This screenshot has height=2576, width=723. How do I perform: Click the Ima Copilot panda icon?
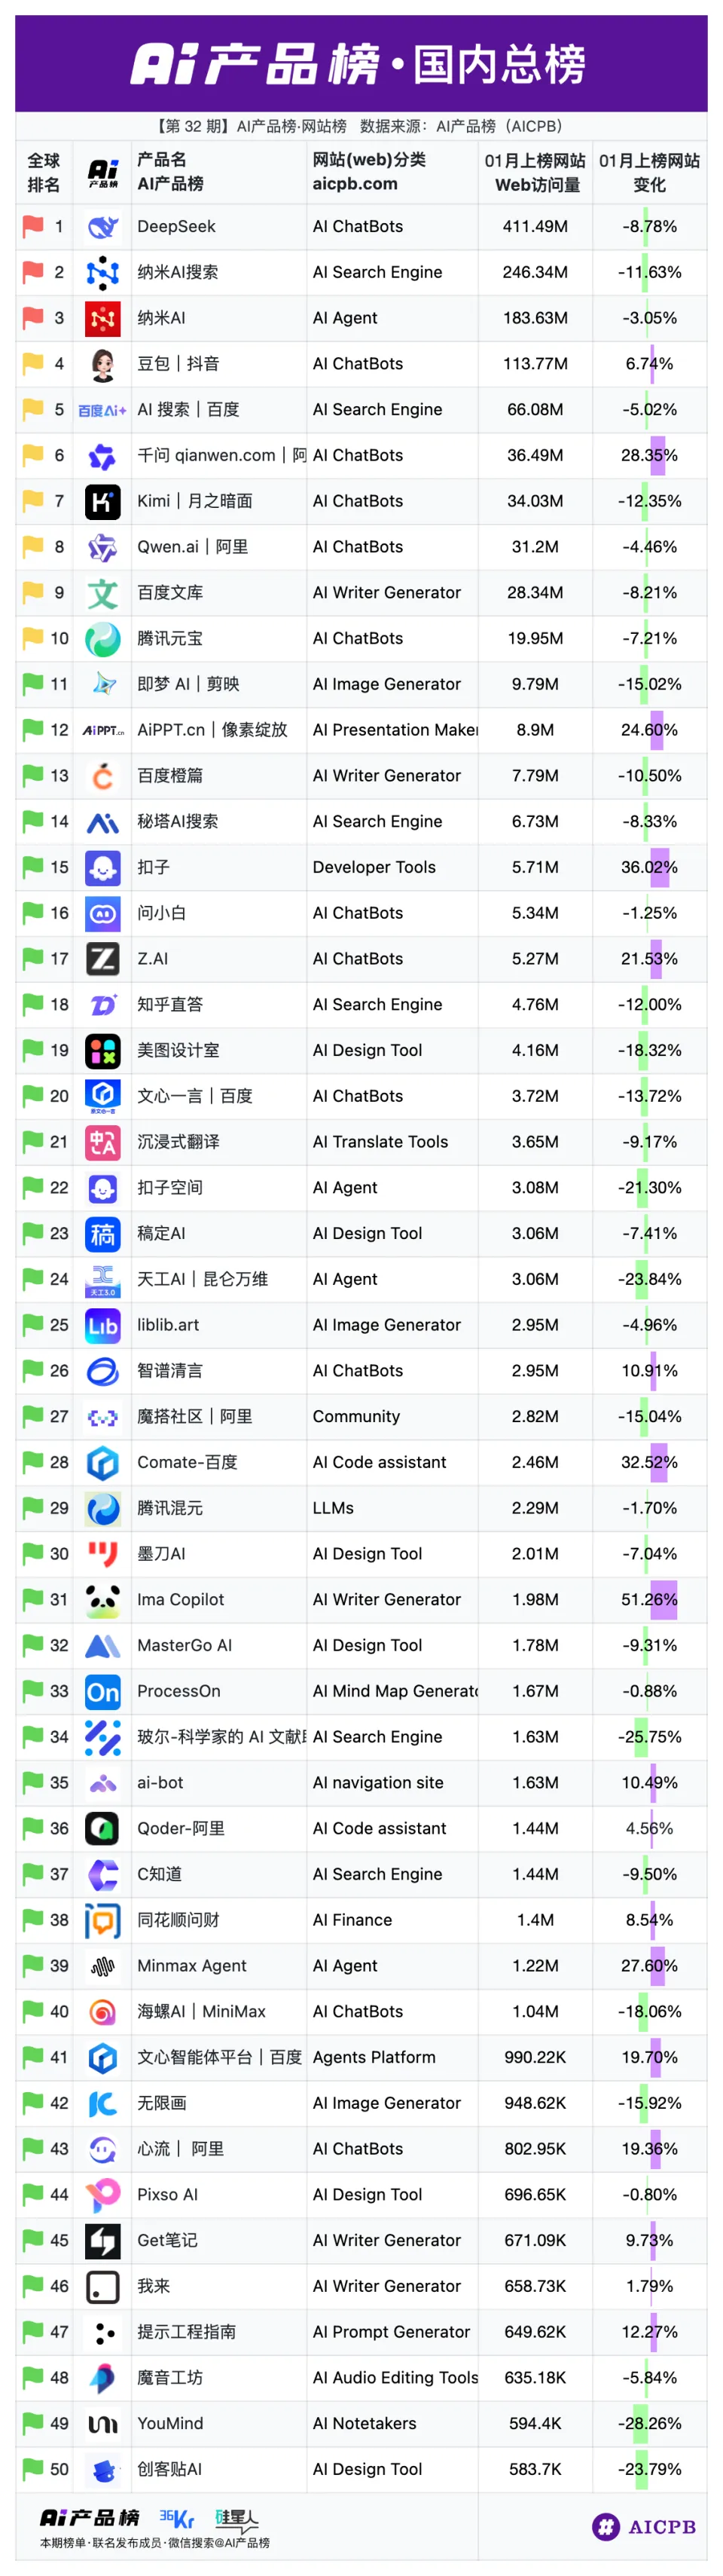(103, 1600)
